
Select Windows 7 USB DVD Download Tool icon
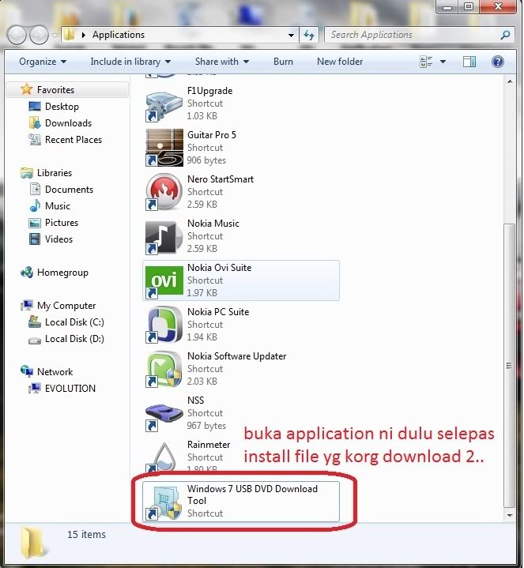point(164,502)
